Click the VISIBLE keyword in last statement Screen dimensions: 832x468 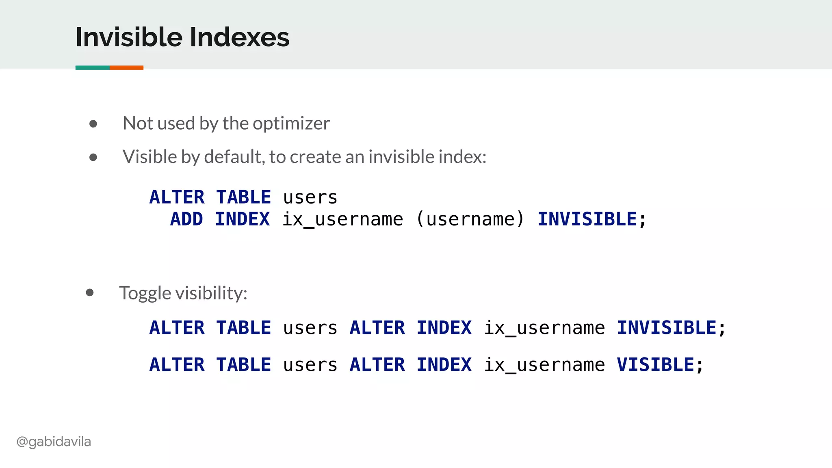click(x=655, y=364)
